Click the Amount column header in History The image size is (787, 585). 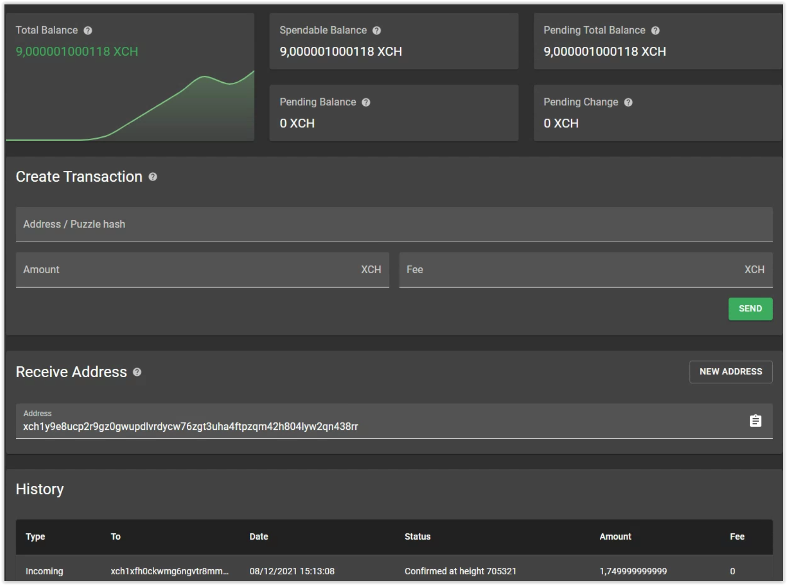pyautogui.click(x=615, y=537)
